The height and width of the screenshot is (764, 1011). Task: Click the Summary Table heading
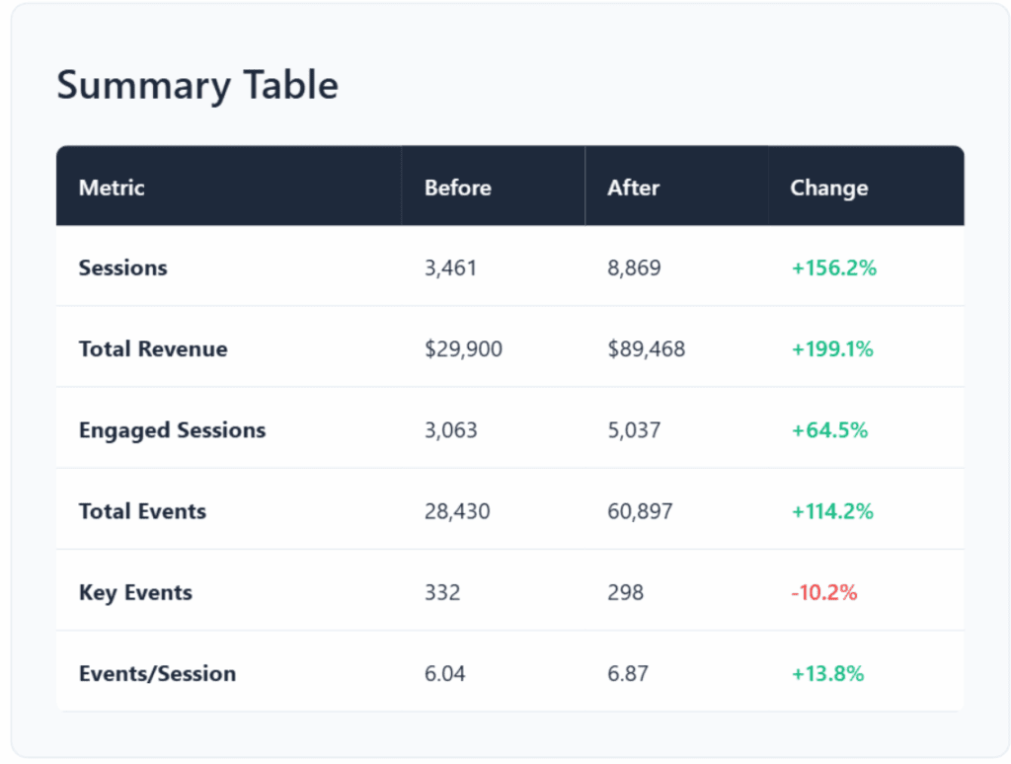(197, 86)
